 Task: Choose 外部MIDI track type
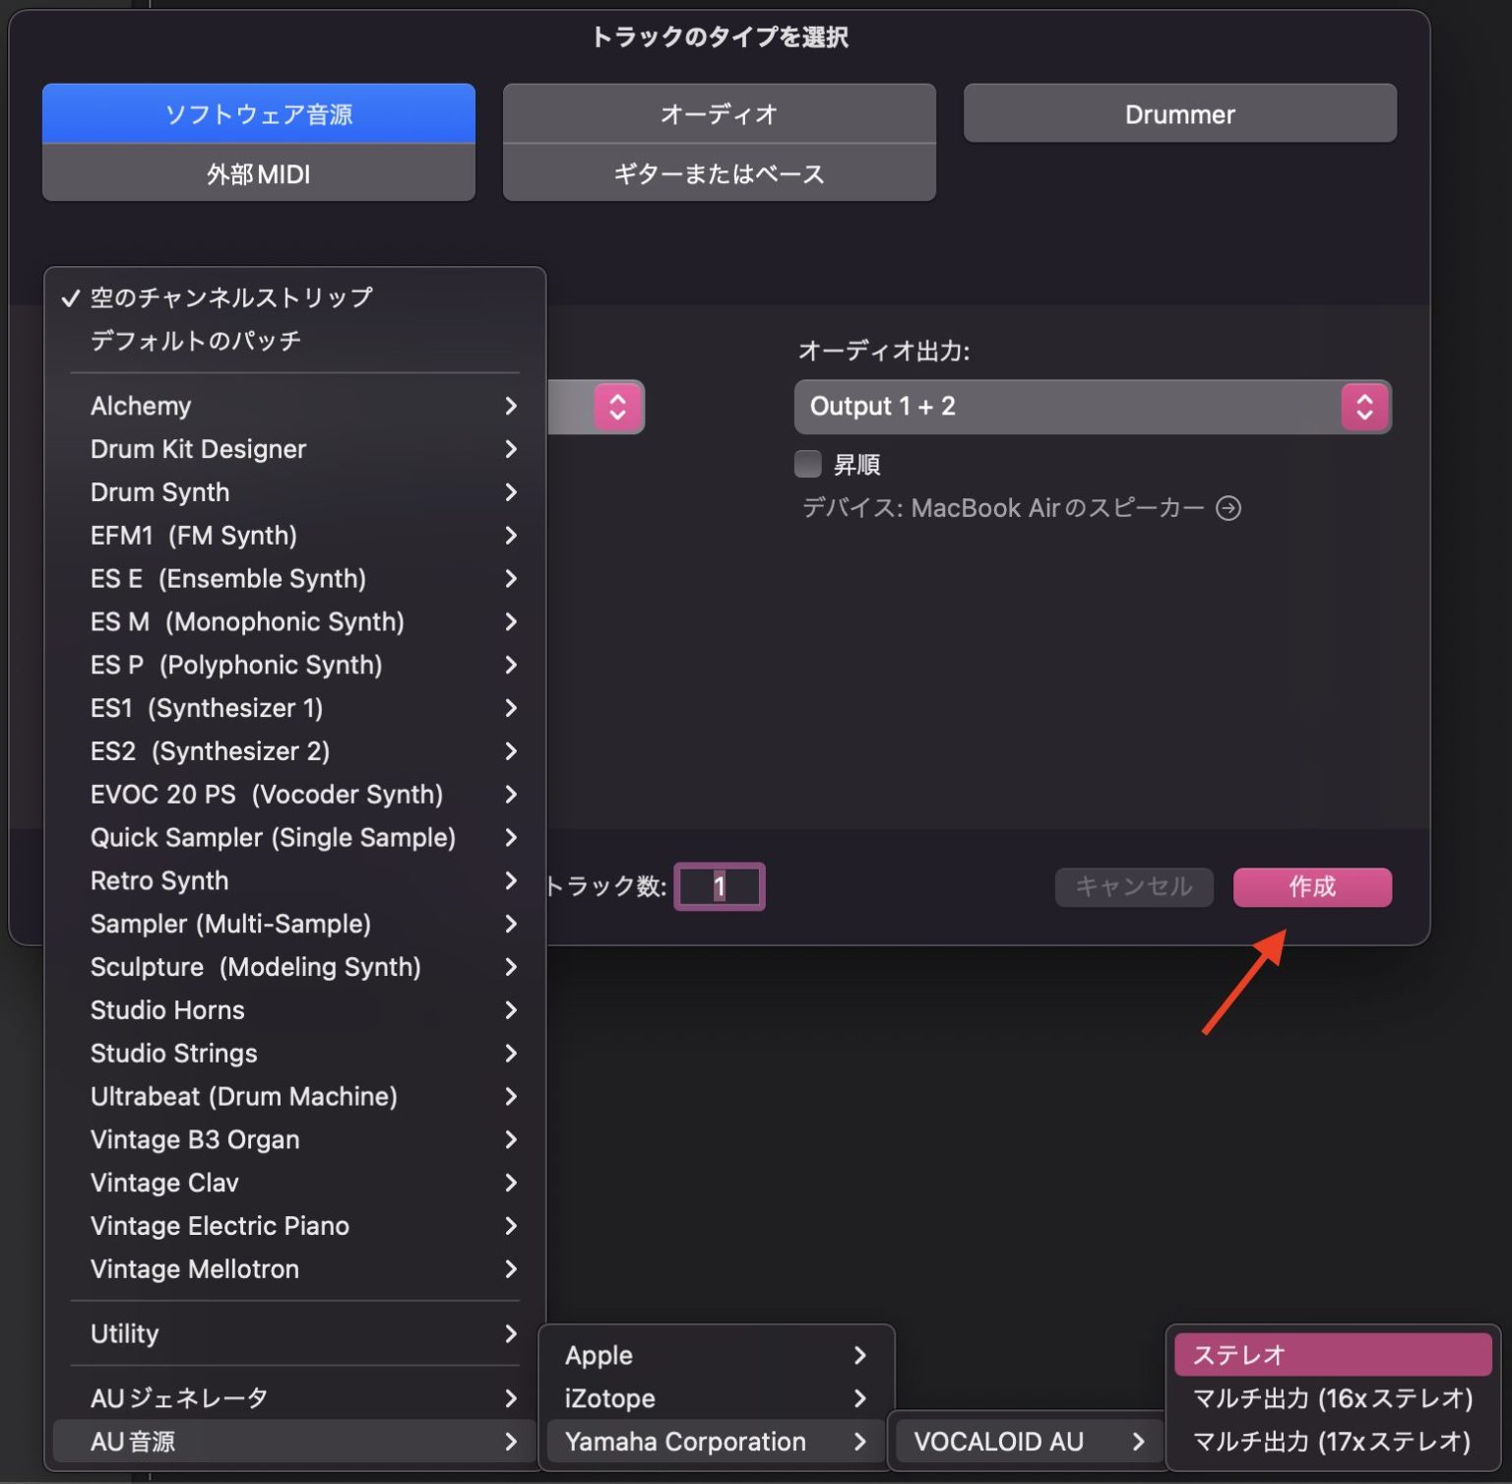click(x=257, y=173)
